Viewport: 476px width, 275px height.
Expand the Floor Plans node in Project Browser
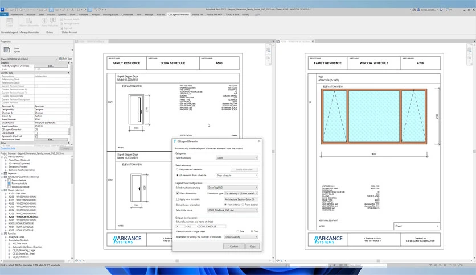tap(6, 160)
